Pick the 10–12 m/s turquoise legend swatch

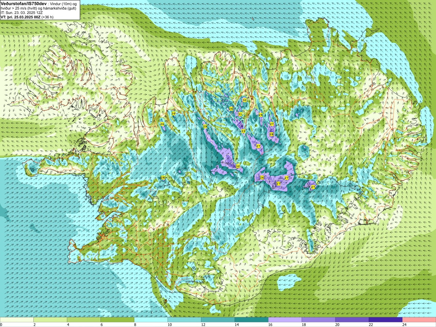185,320
